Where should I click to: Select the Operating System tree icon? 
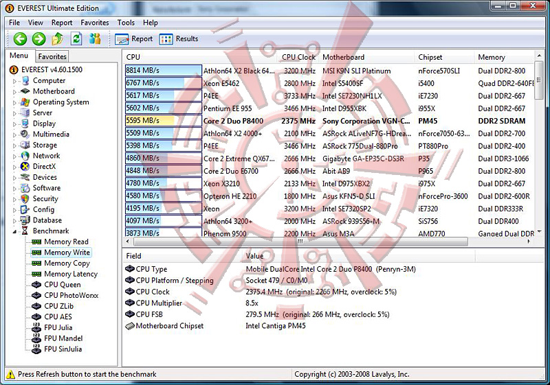25,102
